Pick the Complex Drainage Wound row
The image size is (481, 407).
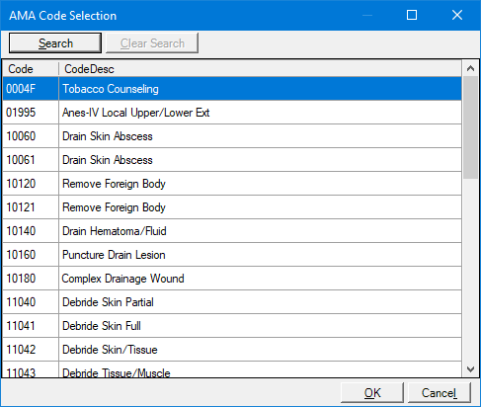[232, 279]
